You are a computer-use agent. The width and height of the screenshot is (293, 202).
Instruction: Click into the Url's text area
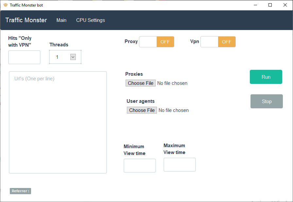[58, 122]
